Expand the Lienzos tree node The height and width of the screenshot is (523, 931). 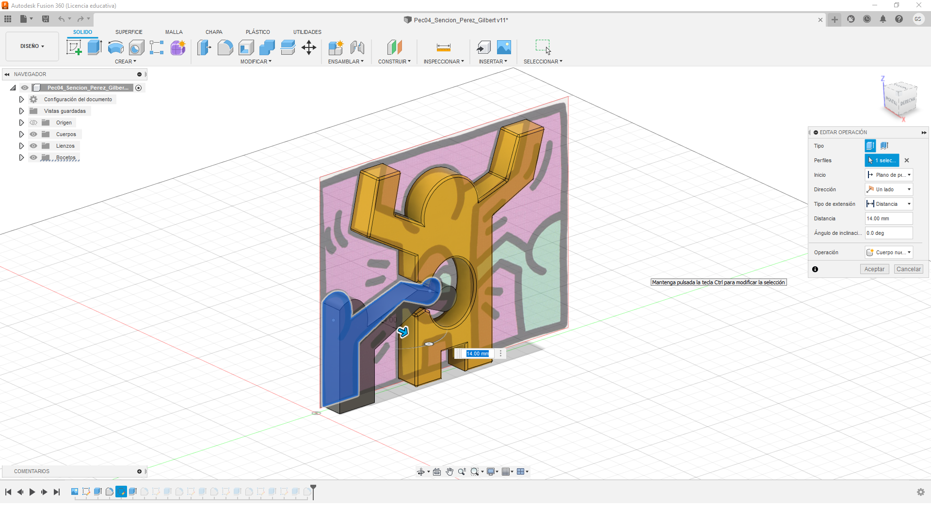[x=21, y=146]
